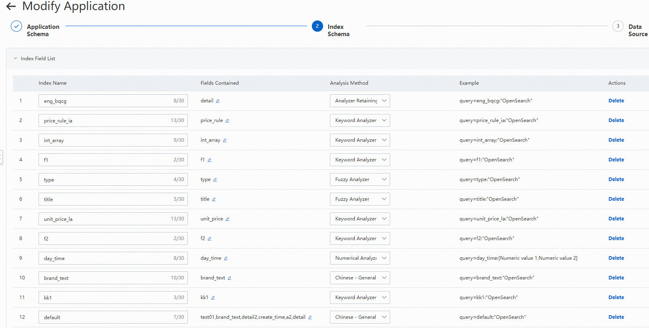This screenshot has height=328, width=649.
Task: Edit fields contained for detail
Action: 218,101
